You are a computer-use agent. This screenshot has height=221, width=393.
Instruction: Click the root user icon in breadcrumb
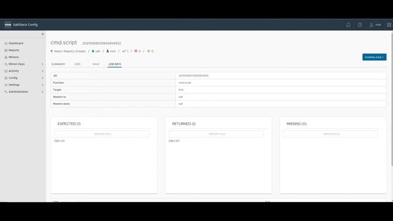click(x=107, y=51)
